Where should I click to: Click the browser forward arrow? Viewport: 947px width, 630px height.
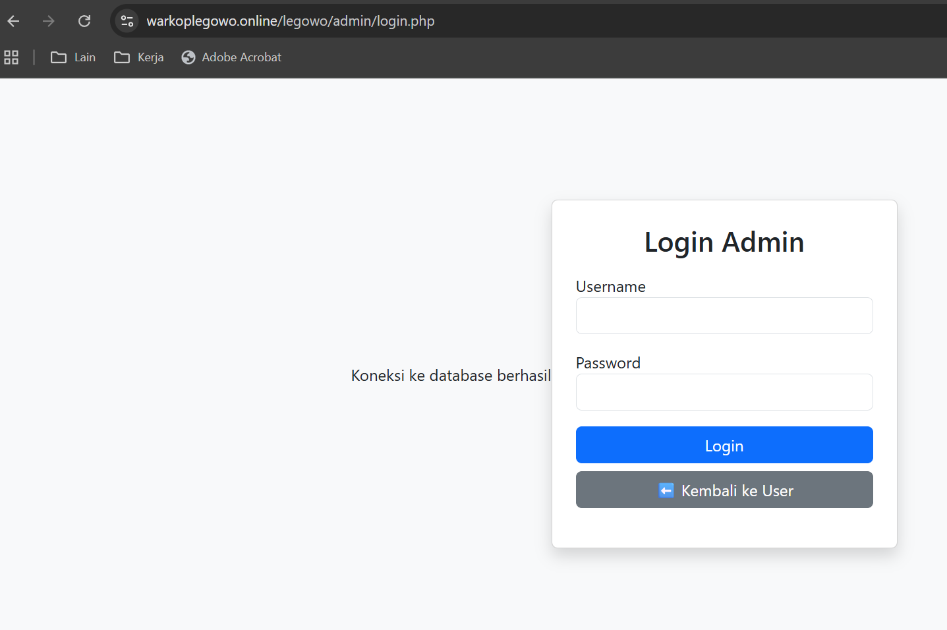coord(49,21)
